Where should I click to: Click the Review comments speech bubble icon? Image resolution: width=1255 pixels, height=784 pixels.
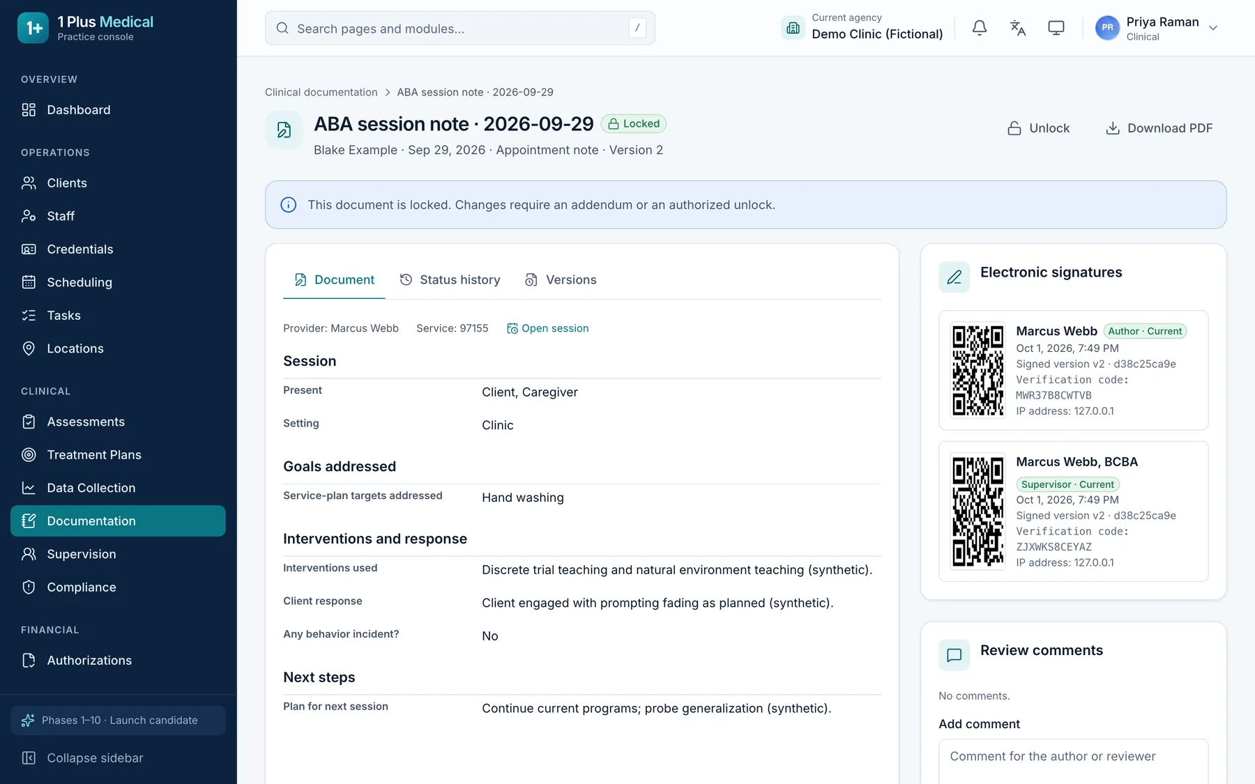[954, 655]
